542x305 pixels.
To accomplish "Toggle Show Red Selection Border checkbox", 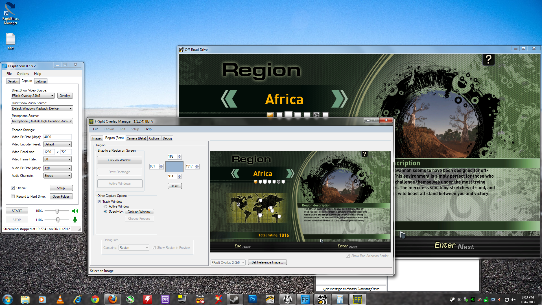I will coord(348,256).
